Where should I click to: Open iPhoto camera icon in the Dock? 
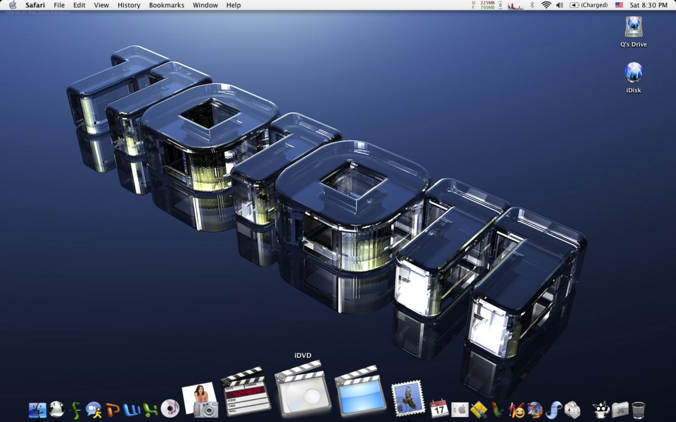click(201, 400)
